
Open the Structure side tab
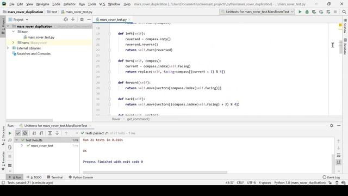pos(3,136)
